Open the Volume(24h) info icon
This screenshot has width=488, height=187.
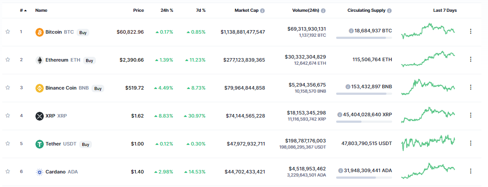(323, 10)
